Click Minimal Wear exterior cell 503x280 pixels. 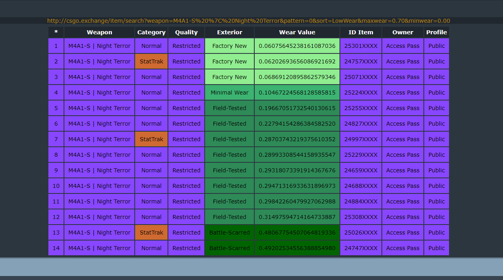230,93
